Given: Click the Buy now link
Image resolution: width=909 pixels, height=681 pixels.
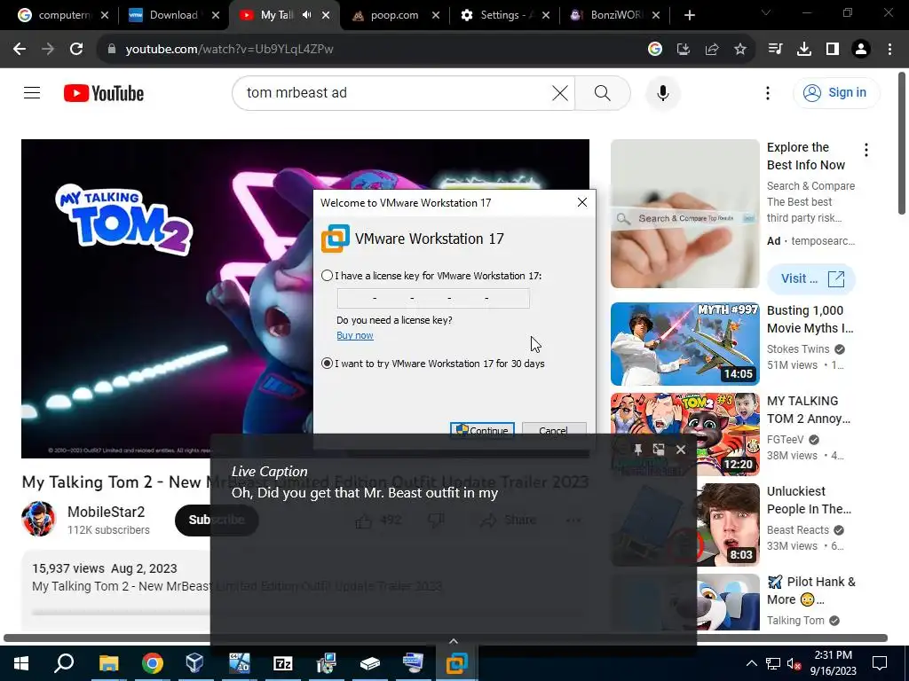Looking at the screenshot, I should point(355,335).
